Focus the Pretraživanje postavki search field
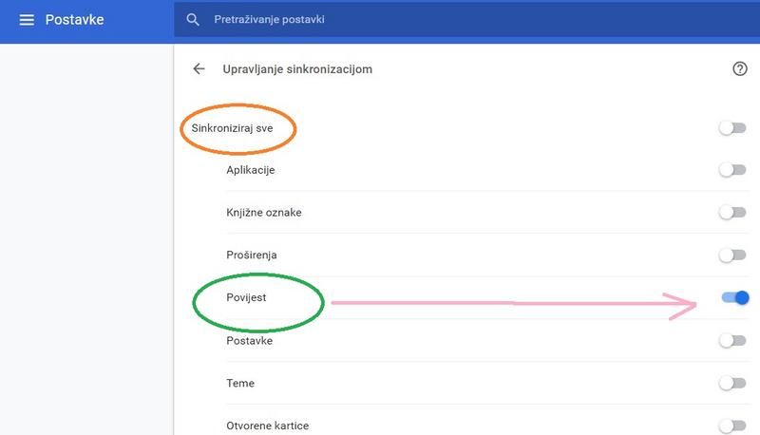Screen dimensions: 760x435 [x=466, y=20]
